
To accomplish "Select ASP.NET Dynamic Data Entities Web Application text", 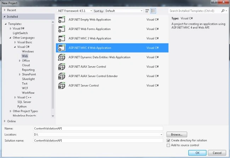I will coord(99,57).
